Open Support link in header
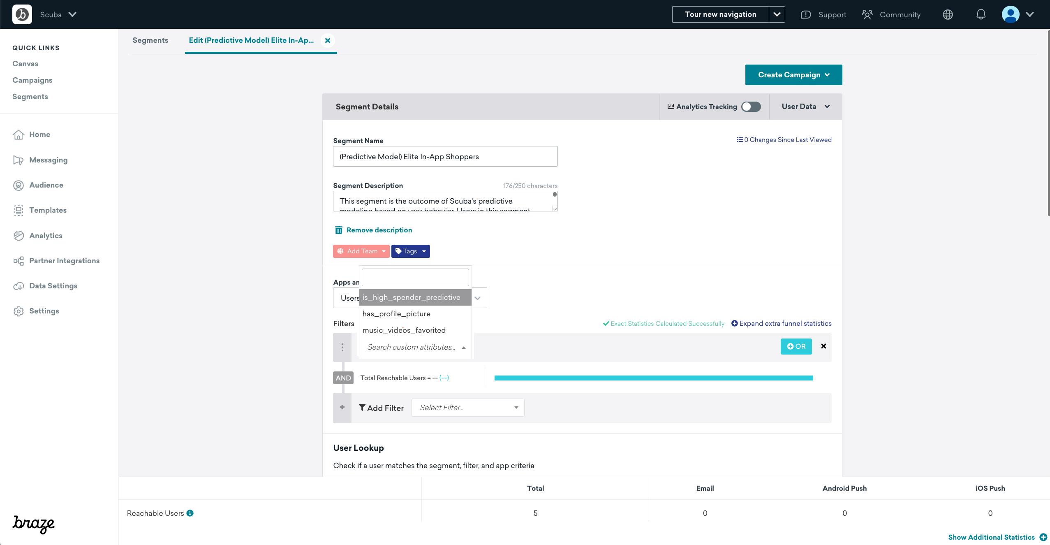Screen dimensions: 1050x545 (823, 15)
